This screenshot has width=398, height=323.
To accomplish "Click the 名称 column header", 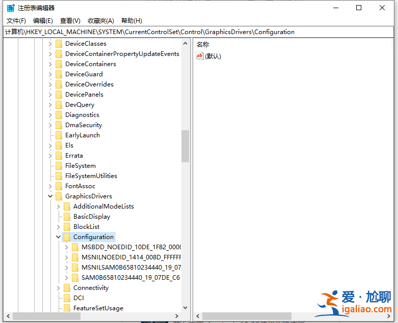I will click(x=203, y=45).
